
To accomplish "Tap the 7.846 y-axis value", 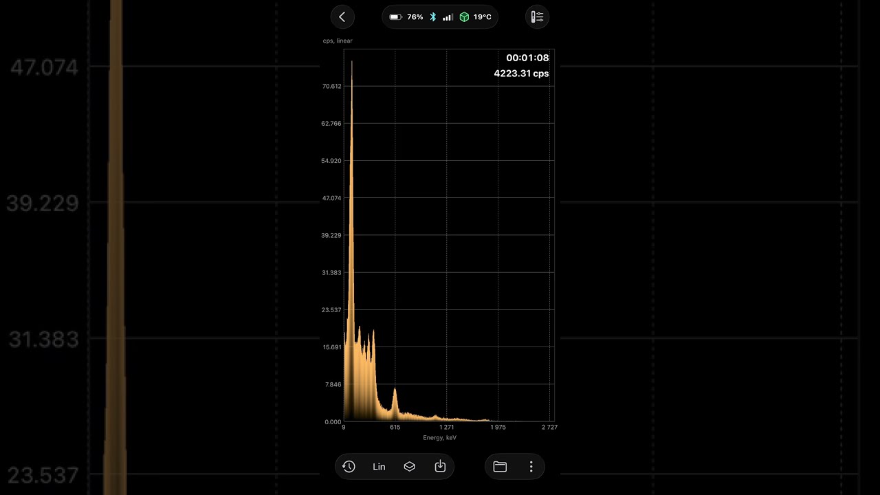I will coord(333,384).
